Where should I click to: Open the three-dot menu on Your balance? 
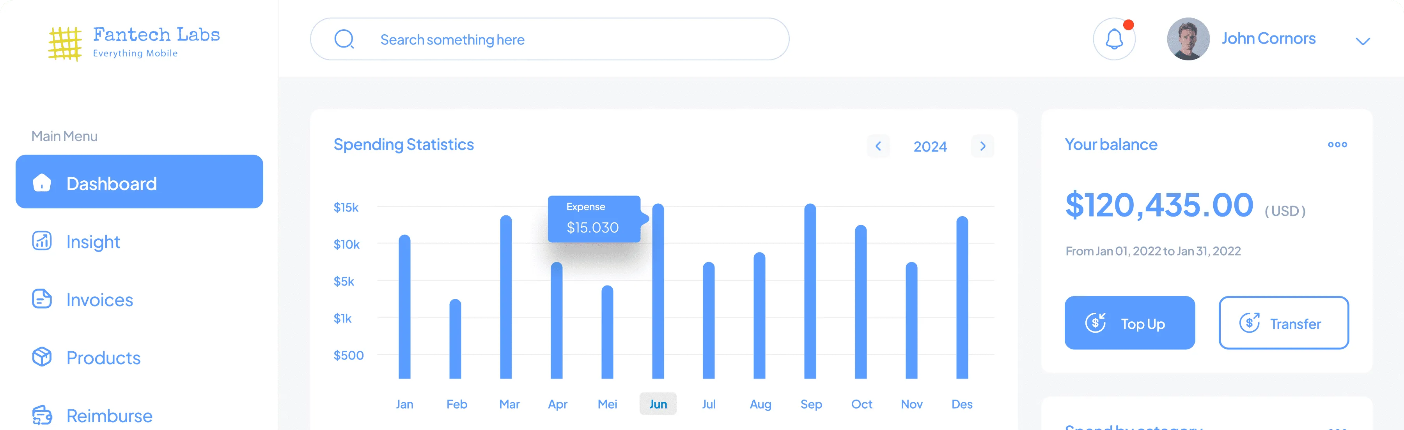pos(1337,144)
